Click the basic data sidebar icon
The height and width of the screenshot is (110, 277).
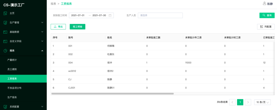pos(5,32)
